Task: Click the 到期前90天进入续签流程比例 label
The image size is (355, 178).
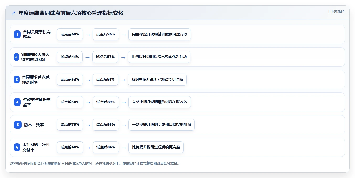Action: [35, 57]
